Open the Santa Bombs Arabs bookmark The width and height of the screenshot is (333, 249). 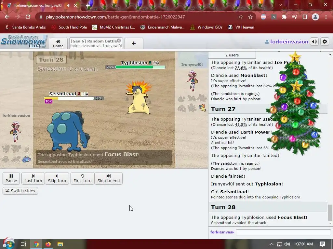point(25,27)
